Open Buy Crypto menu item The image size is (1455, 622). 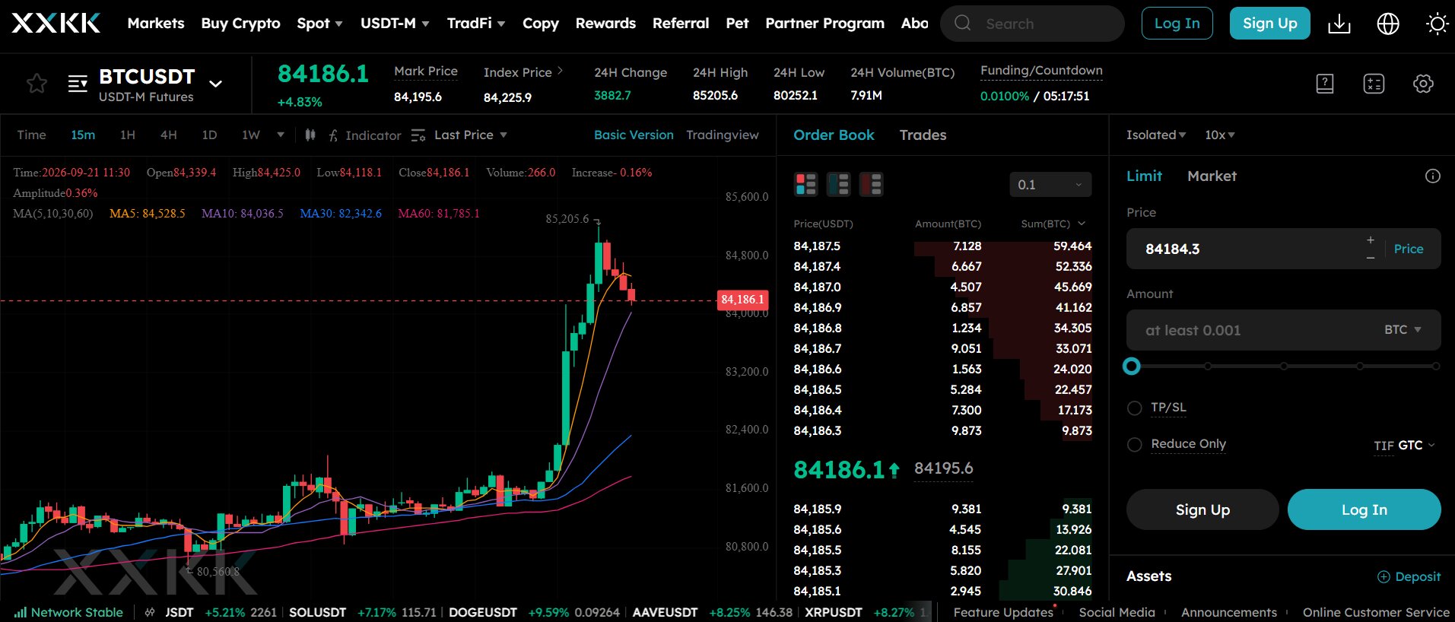(240, 24)
